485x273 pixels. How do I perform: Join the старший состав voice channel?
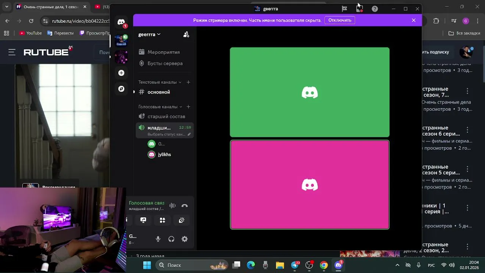(164, 116)
